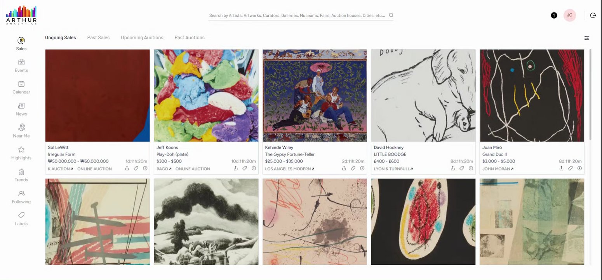The height and width of the screenshot is (280, 602).
Task: Go to the Events sidebar icon
Action: click(21, 62)
